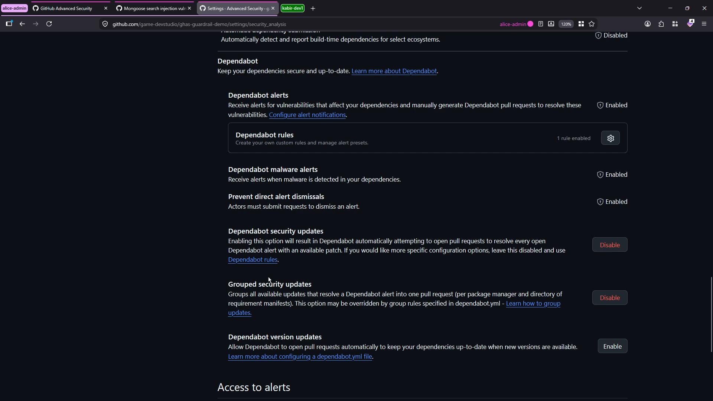Click Enabled status for Dependabot malware alerts
Viewport: 713px width, 401px height.
point(612,175)
